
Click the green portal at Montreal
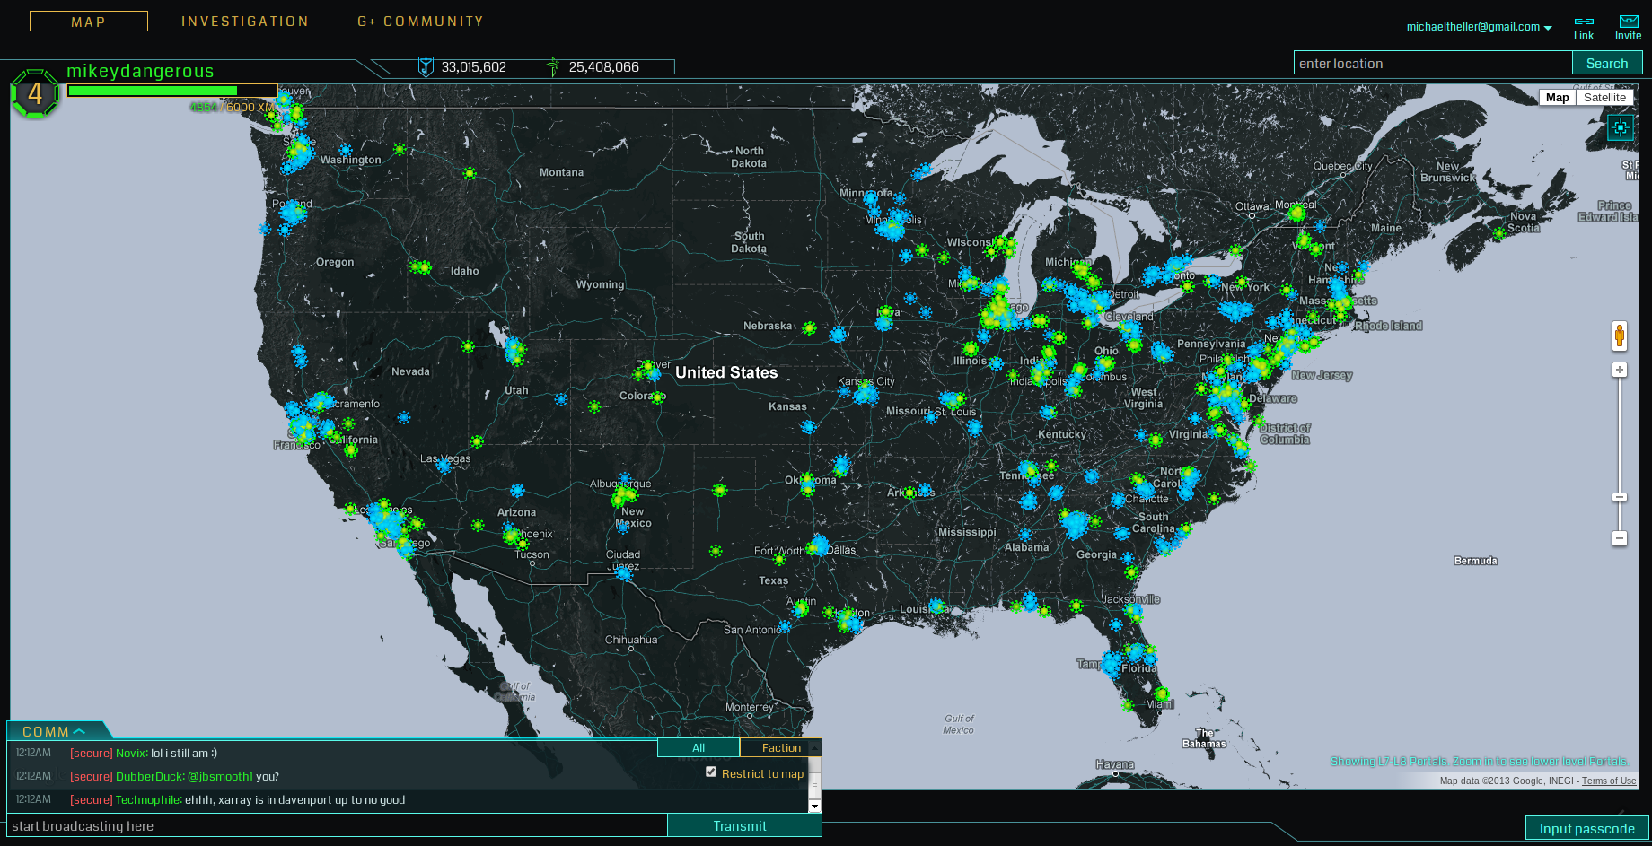click(1296, 214)
